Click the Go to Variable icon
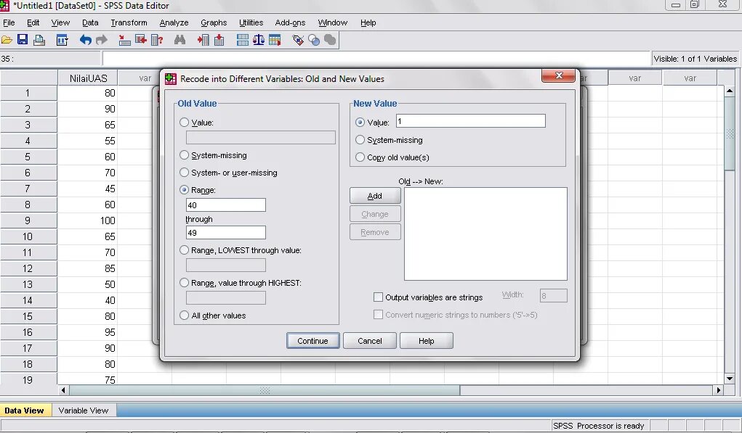This screenshot has height=433, width=742. click(140, 41)
